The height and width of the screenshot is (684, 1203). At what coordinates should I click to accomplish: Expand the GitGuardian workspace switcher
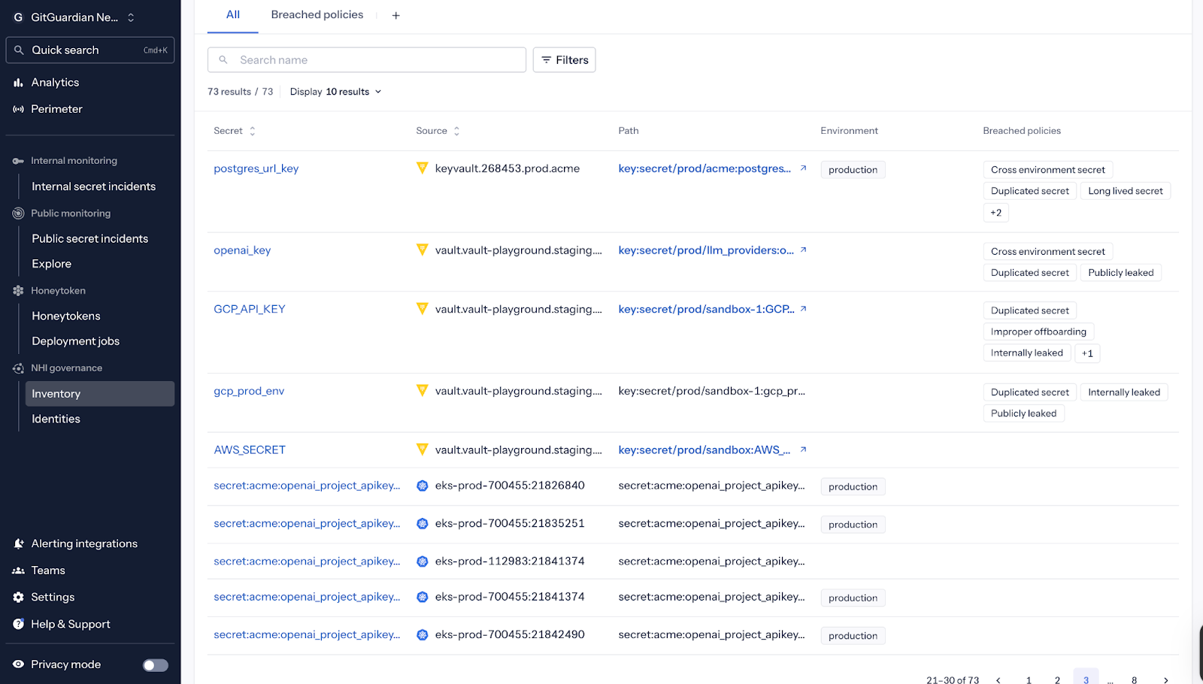(x=131, y=17)
